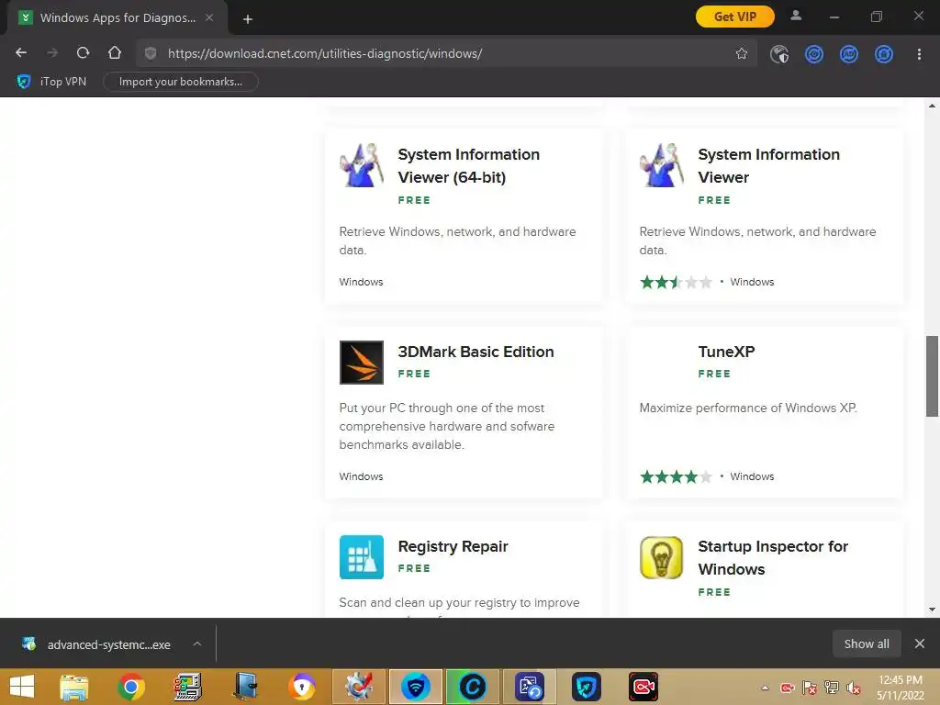This screenshot has height=705, width=940.
Task: Click FREE label under 3DMark Basic Edition
Action: pos(414,374)
